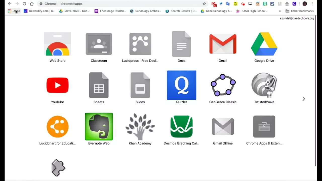Launch Google Classroom
Viewport: 322px width, 181px height.
click(99, 44)
